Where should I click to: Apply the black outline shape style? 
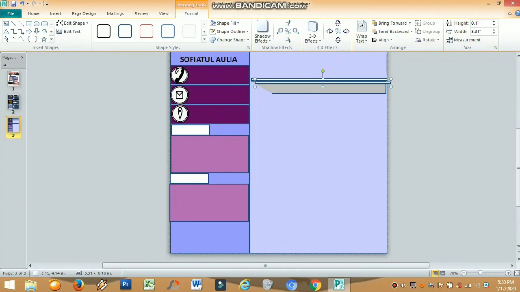coord(104,31)
